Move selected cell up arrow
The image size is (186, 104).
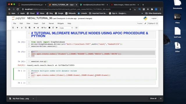pyautogui.click(x=34, y=28)
